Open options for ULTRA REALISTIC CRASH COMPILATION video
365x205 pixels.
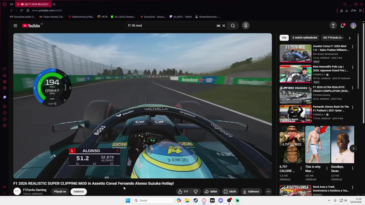[352, 88]
